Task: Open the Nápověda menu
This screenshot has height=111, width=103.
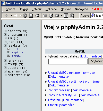Action: click(x=81, y=9)
